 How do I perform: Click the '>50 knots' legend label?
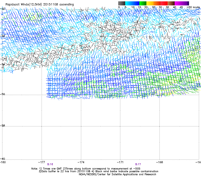click(x=193, y=7)
